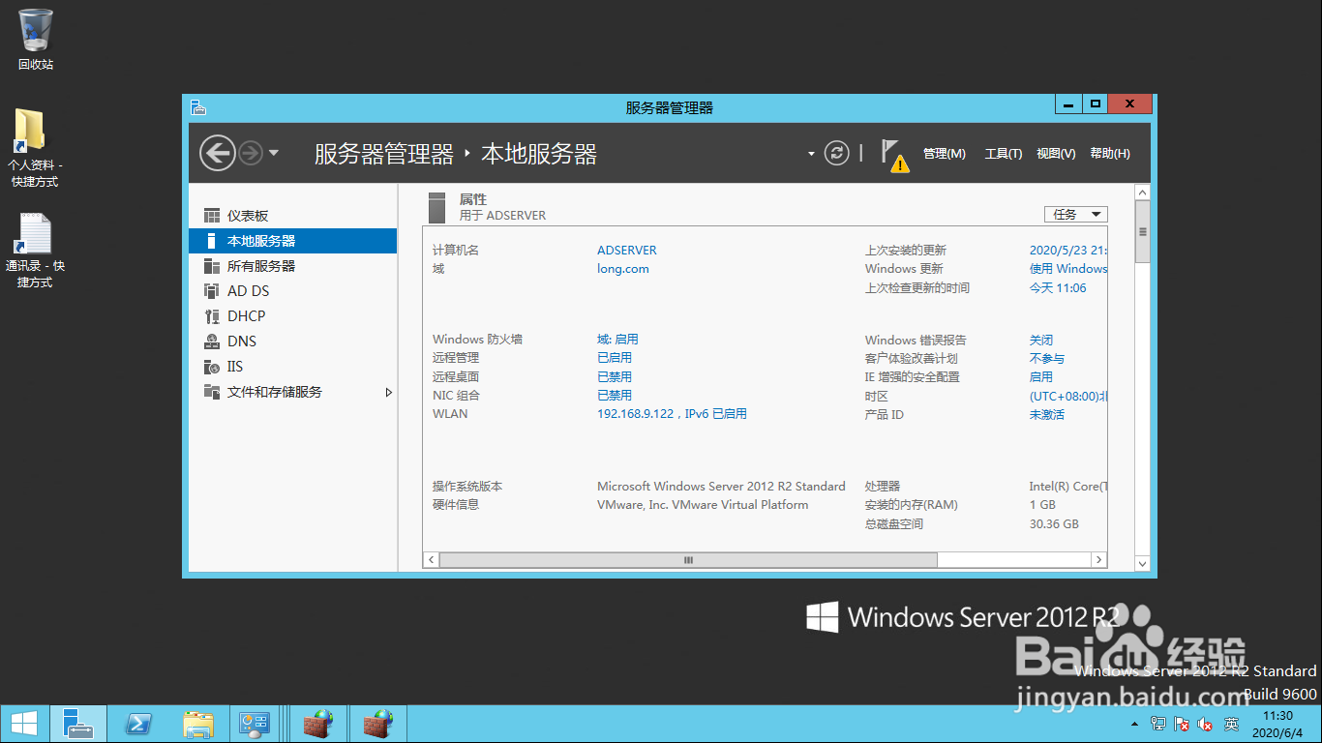Viewport: 1322px width, 743px height.
Task: Click the network tray icon
Action: click(x=1158, y=724)
